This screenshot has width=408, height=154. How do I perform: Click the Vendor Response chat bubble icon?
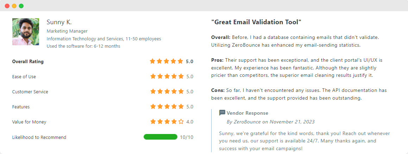point(222,113)
